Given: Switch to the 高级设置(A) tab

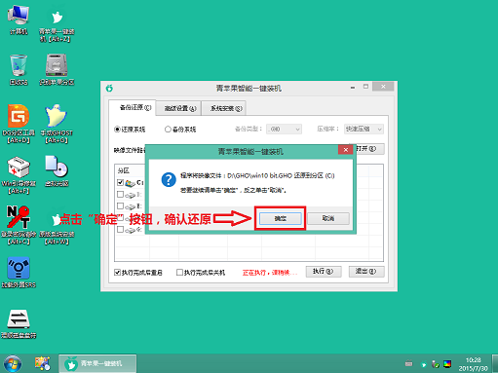Looking at the screenshot, I should tap(178, 108).
